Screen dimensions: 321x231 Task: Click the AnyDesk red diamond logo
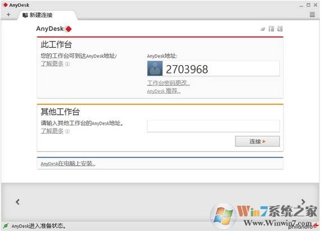[68, 29]
